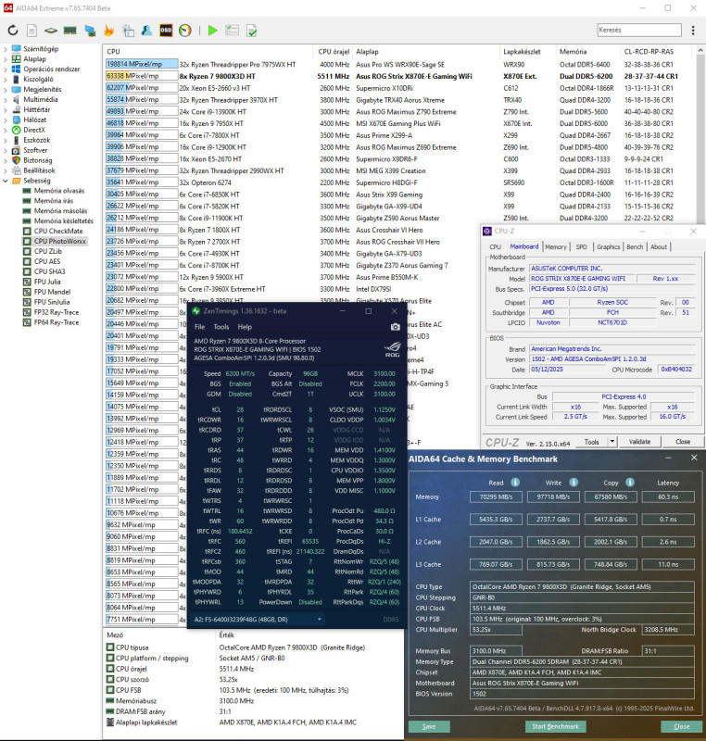Select the Operációs rendszer Windows icon
The image size is (706, 741).
[x=17, y=69]
